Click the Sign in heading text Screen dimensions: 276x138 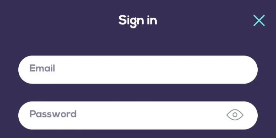(138, 21)
